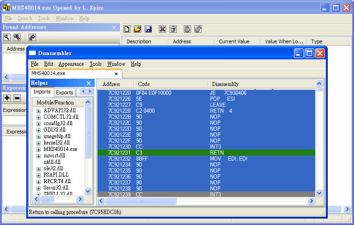The width and height of the screenshot is (354, 225).
Task: Click the Description column header
Action: point(146,41)
